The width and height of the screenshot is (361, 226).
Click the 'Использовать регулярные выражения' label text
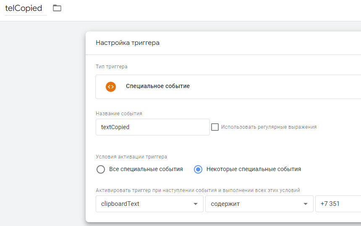pyautogui.click(x=269, y=127)
